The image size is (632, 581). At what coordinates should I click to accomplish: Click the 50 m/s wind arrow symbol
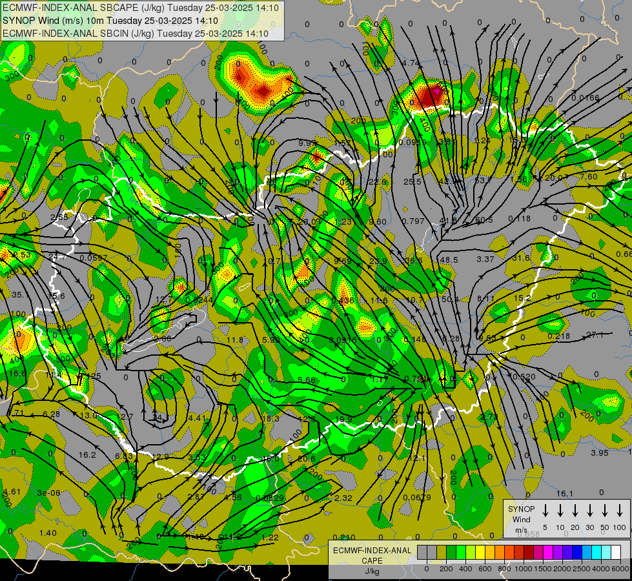point(605,511)
